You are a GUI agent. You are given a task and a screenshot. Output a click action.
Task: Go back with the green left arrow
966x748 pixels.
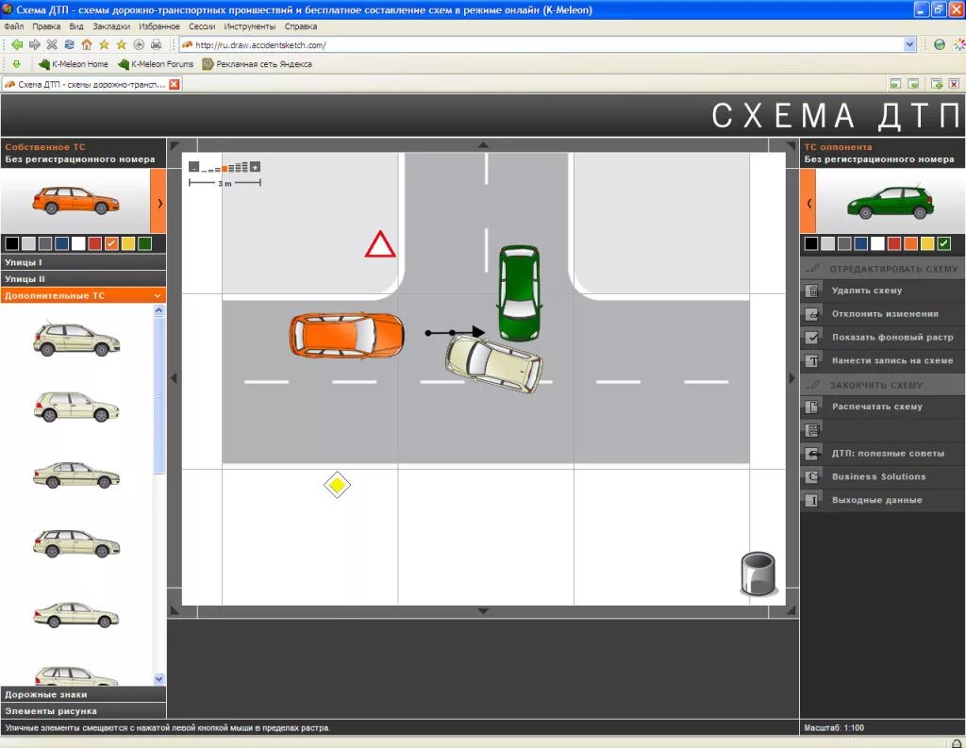click(x=17, y=44)
